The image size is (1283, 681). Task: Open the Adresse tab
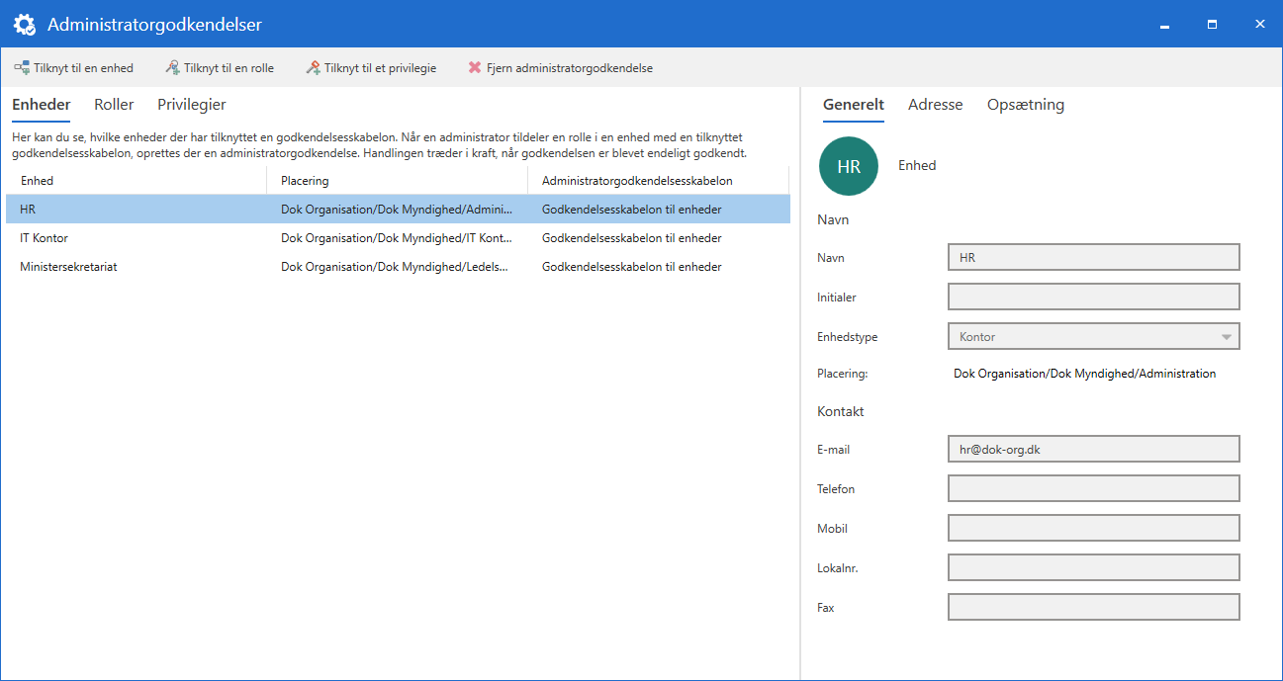(x=935, y=105)
